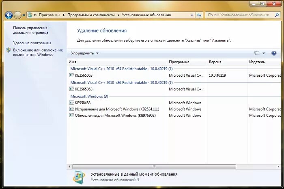Click update icon of KB2534111 row
Screen dimensions: 284x189
coord(72,109)
